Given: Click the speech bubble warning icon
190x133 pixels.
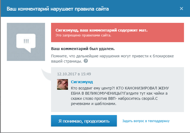Looking at the screenshot, I should [26, 42].
